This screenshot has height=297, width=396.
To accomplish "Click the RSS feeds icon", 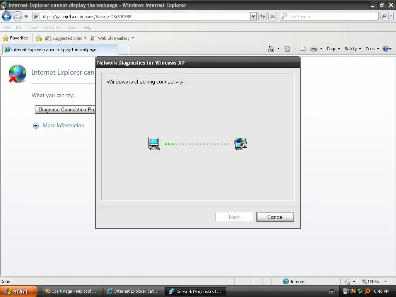I will pos(287,49).
